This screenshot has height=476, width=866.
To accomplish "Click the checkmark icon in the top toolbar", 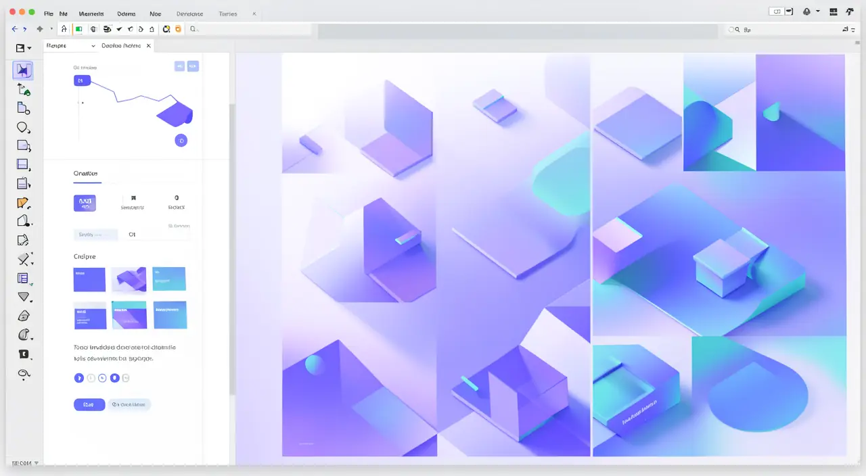I will click(x=119, y=29).
